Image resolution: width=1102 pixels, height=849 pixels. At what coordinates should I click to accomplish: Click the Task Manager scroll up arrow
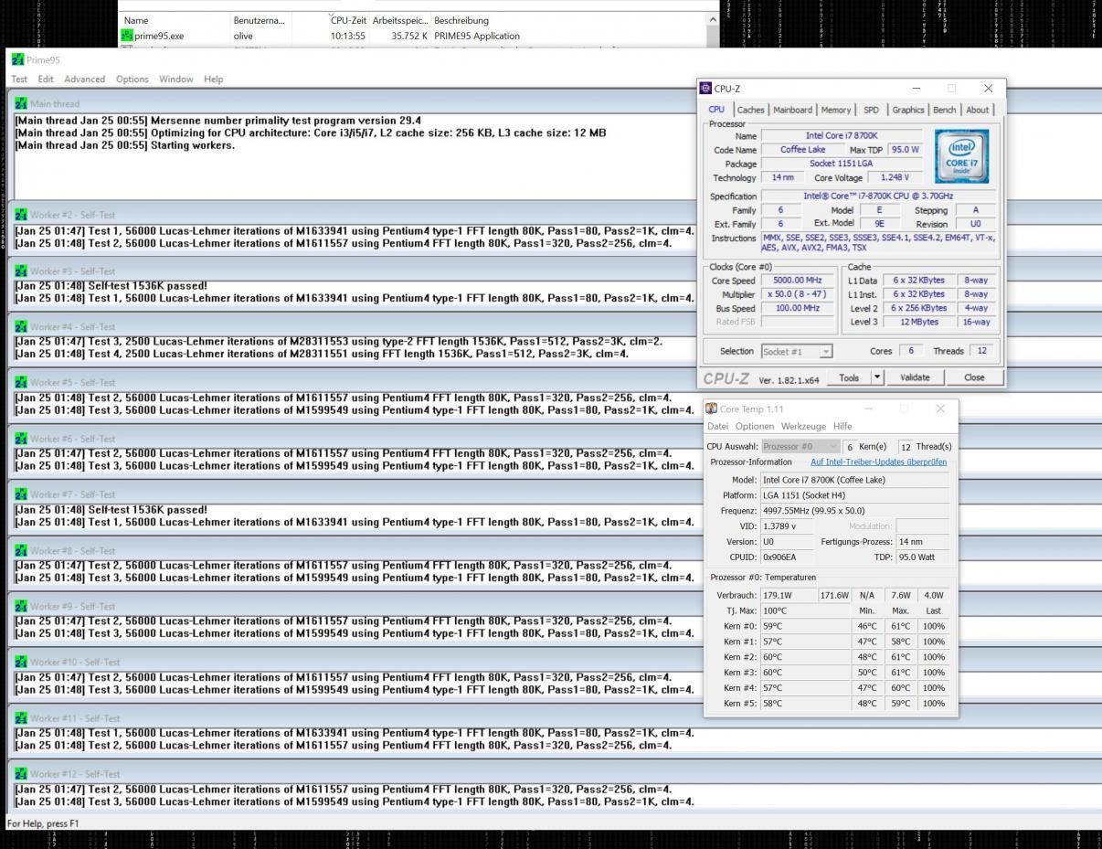coord(713,19)
